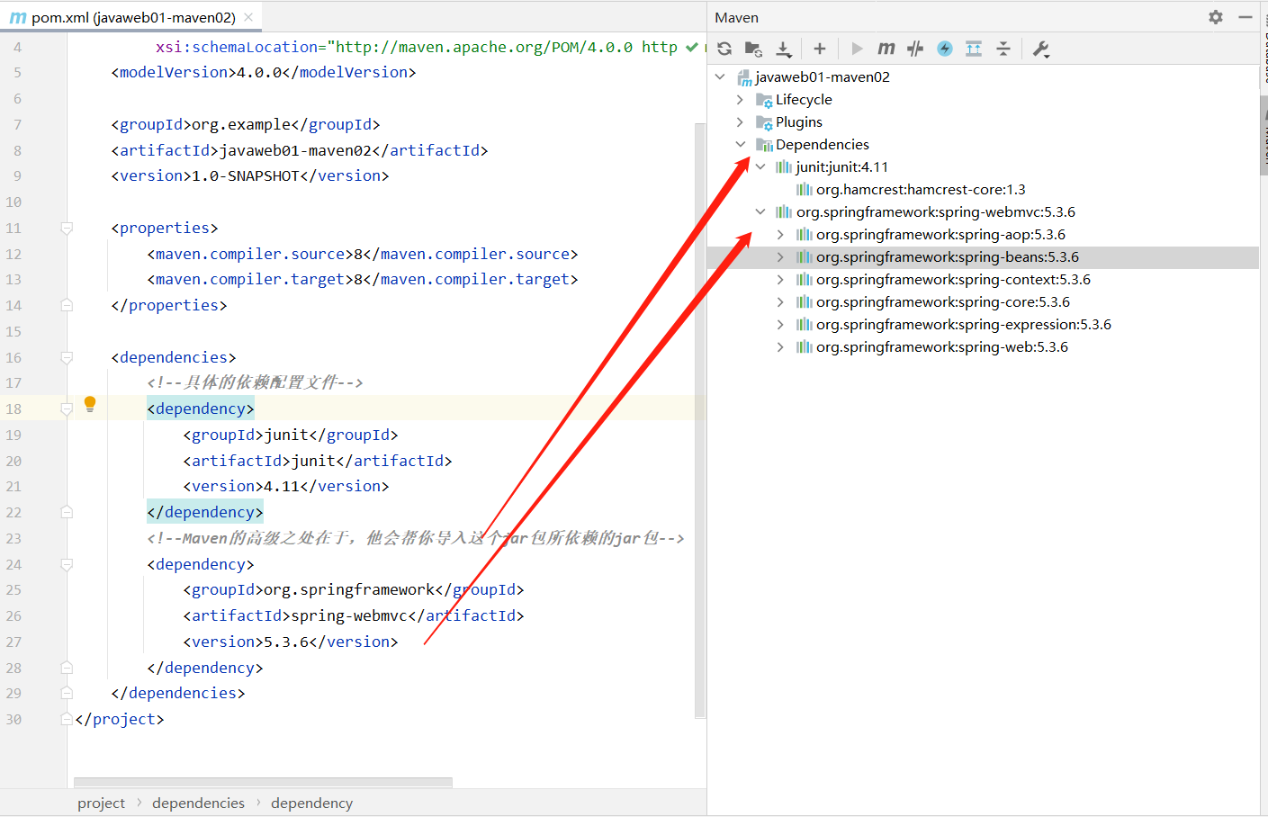Fold the dependencies block at line 16
Screen dimensions: 1268x817
67,358
